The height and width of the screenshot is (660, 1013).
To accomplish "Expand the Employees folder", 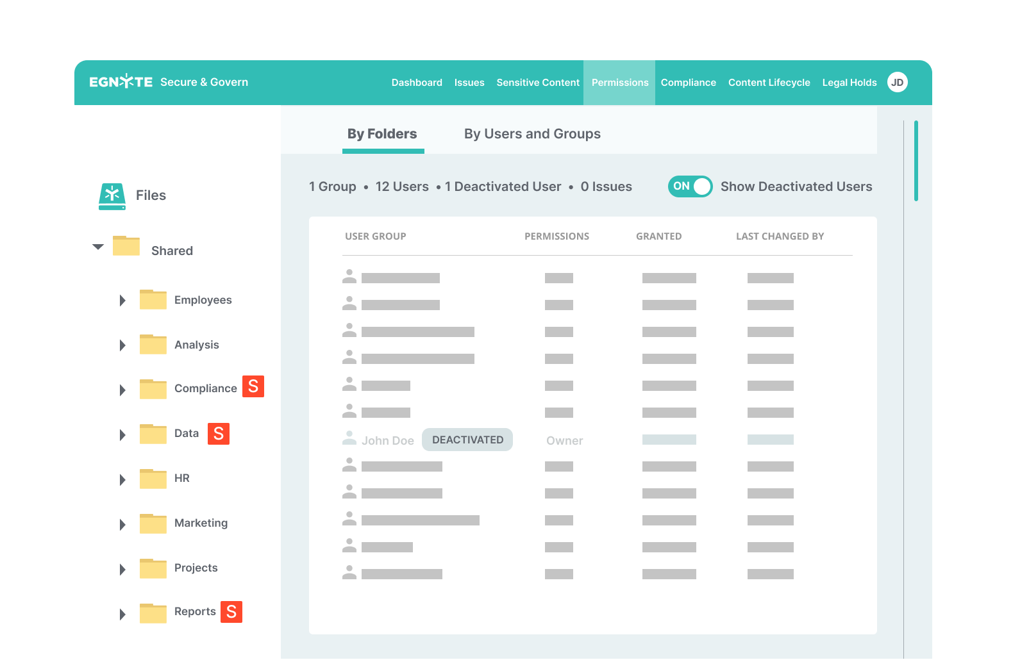I will pos(122,301).
